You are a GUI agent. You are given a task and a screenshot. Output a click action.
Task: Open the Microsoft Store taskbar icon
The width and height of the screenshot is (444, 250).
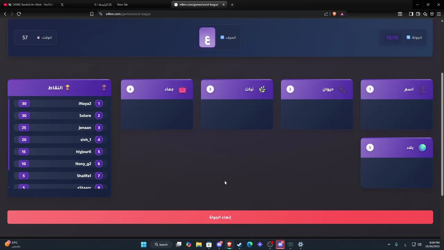click(209, 244)
